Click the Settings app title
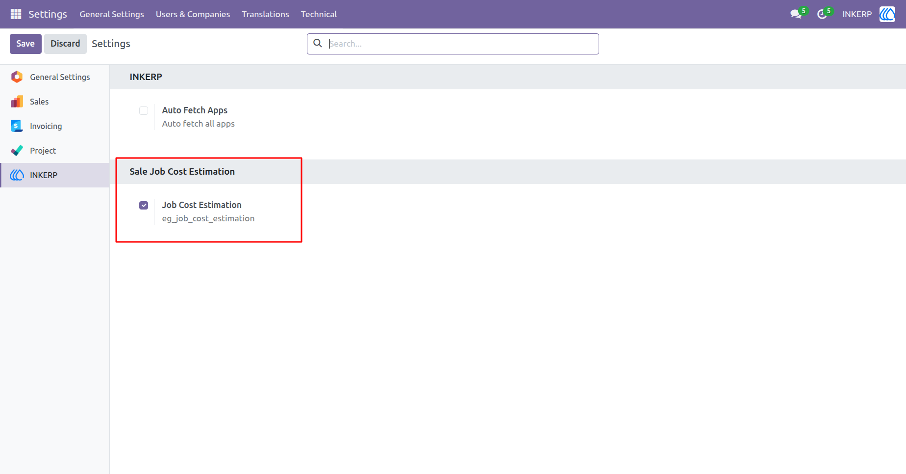This screenshot has height=474, width=906. pyautogui.click(x=48, y=14)
